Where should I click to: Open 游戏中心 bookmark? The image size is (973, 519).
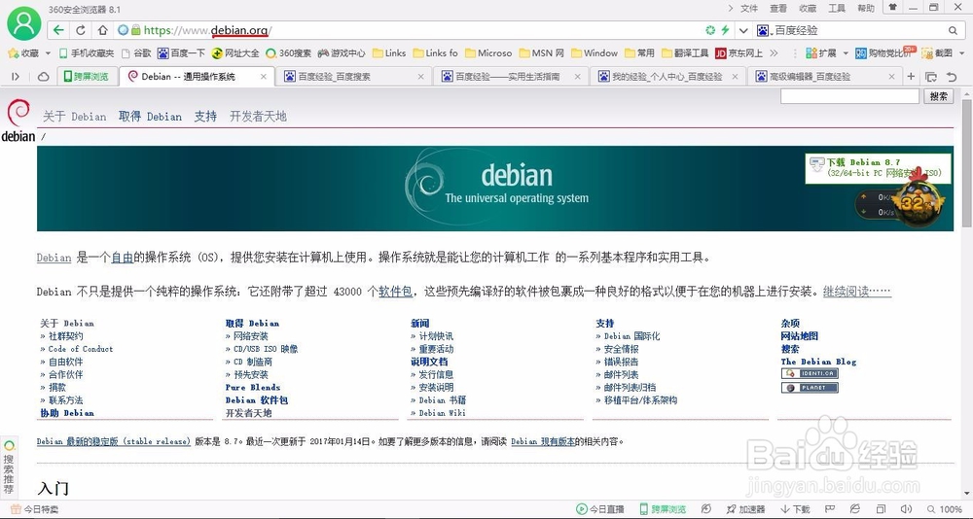click(342, 53)
